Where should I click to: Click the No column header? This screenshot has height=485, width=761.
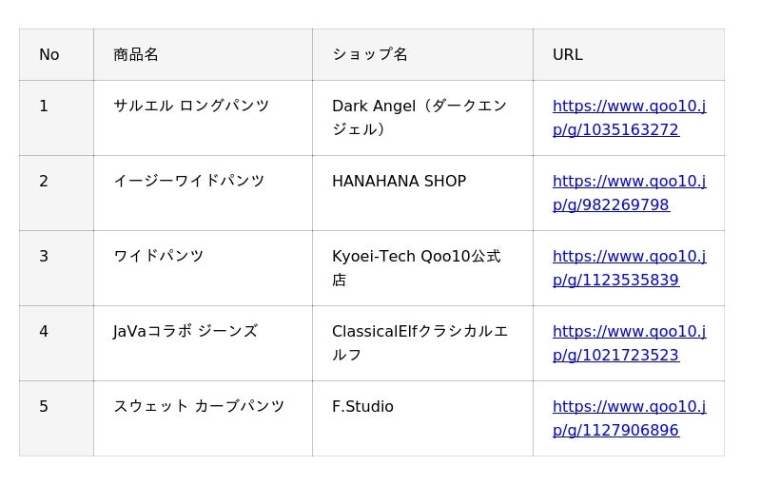[49, 55]
